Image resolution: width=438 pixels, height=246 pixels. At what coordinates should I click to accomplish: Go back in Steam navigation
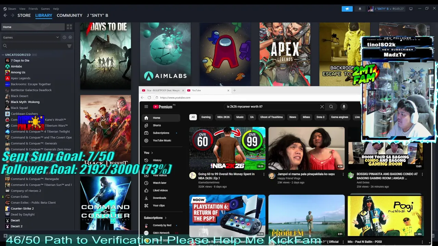[x=5, y=15]
